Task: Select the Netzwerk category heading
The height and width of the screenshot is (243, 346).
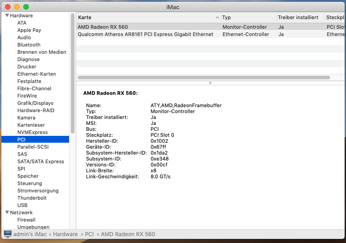Action: click(x=21, y=212)
